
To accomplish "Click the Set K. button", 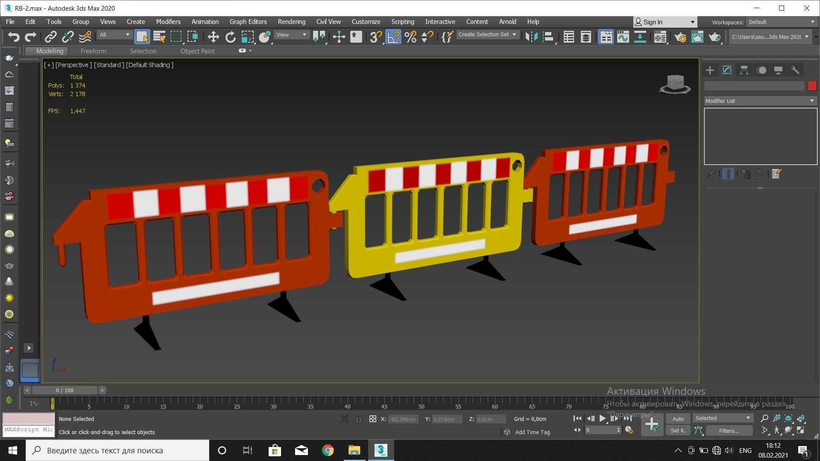I will (678, 431).
